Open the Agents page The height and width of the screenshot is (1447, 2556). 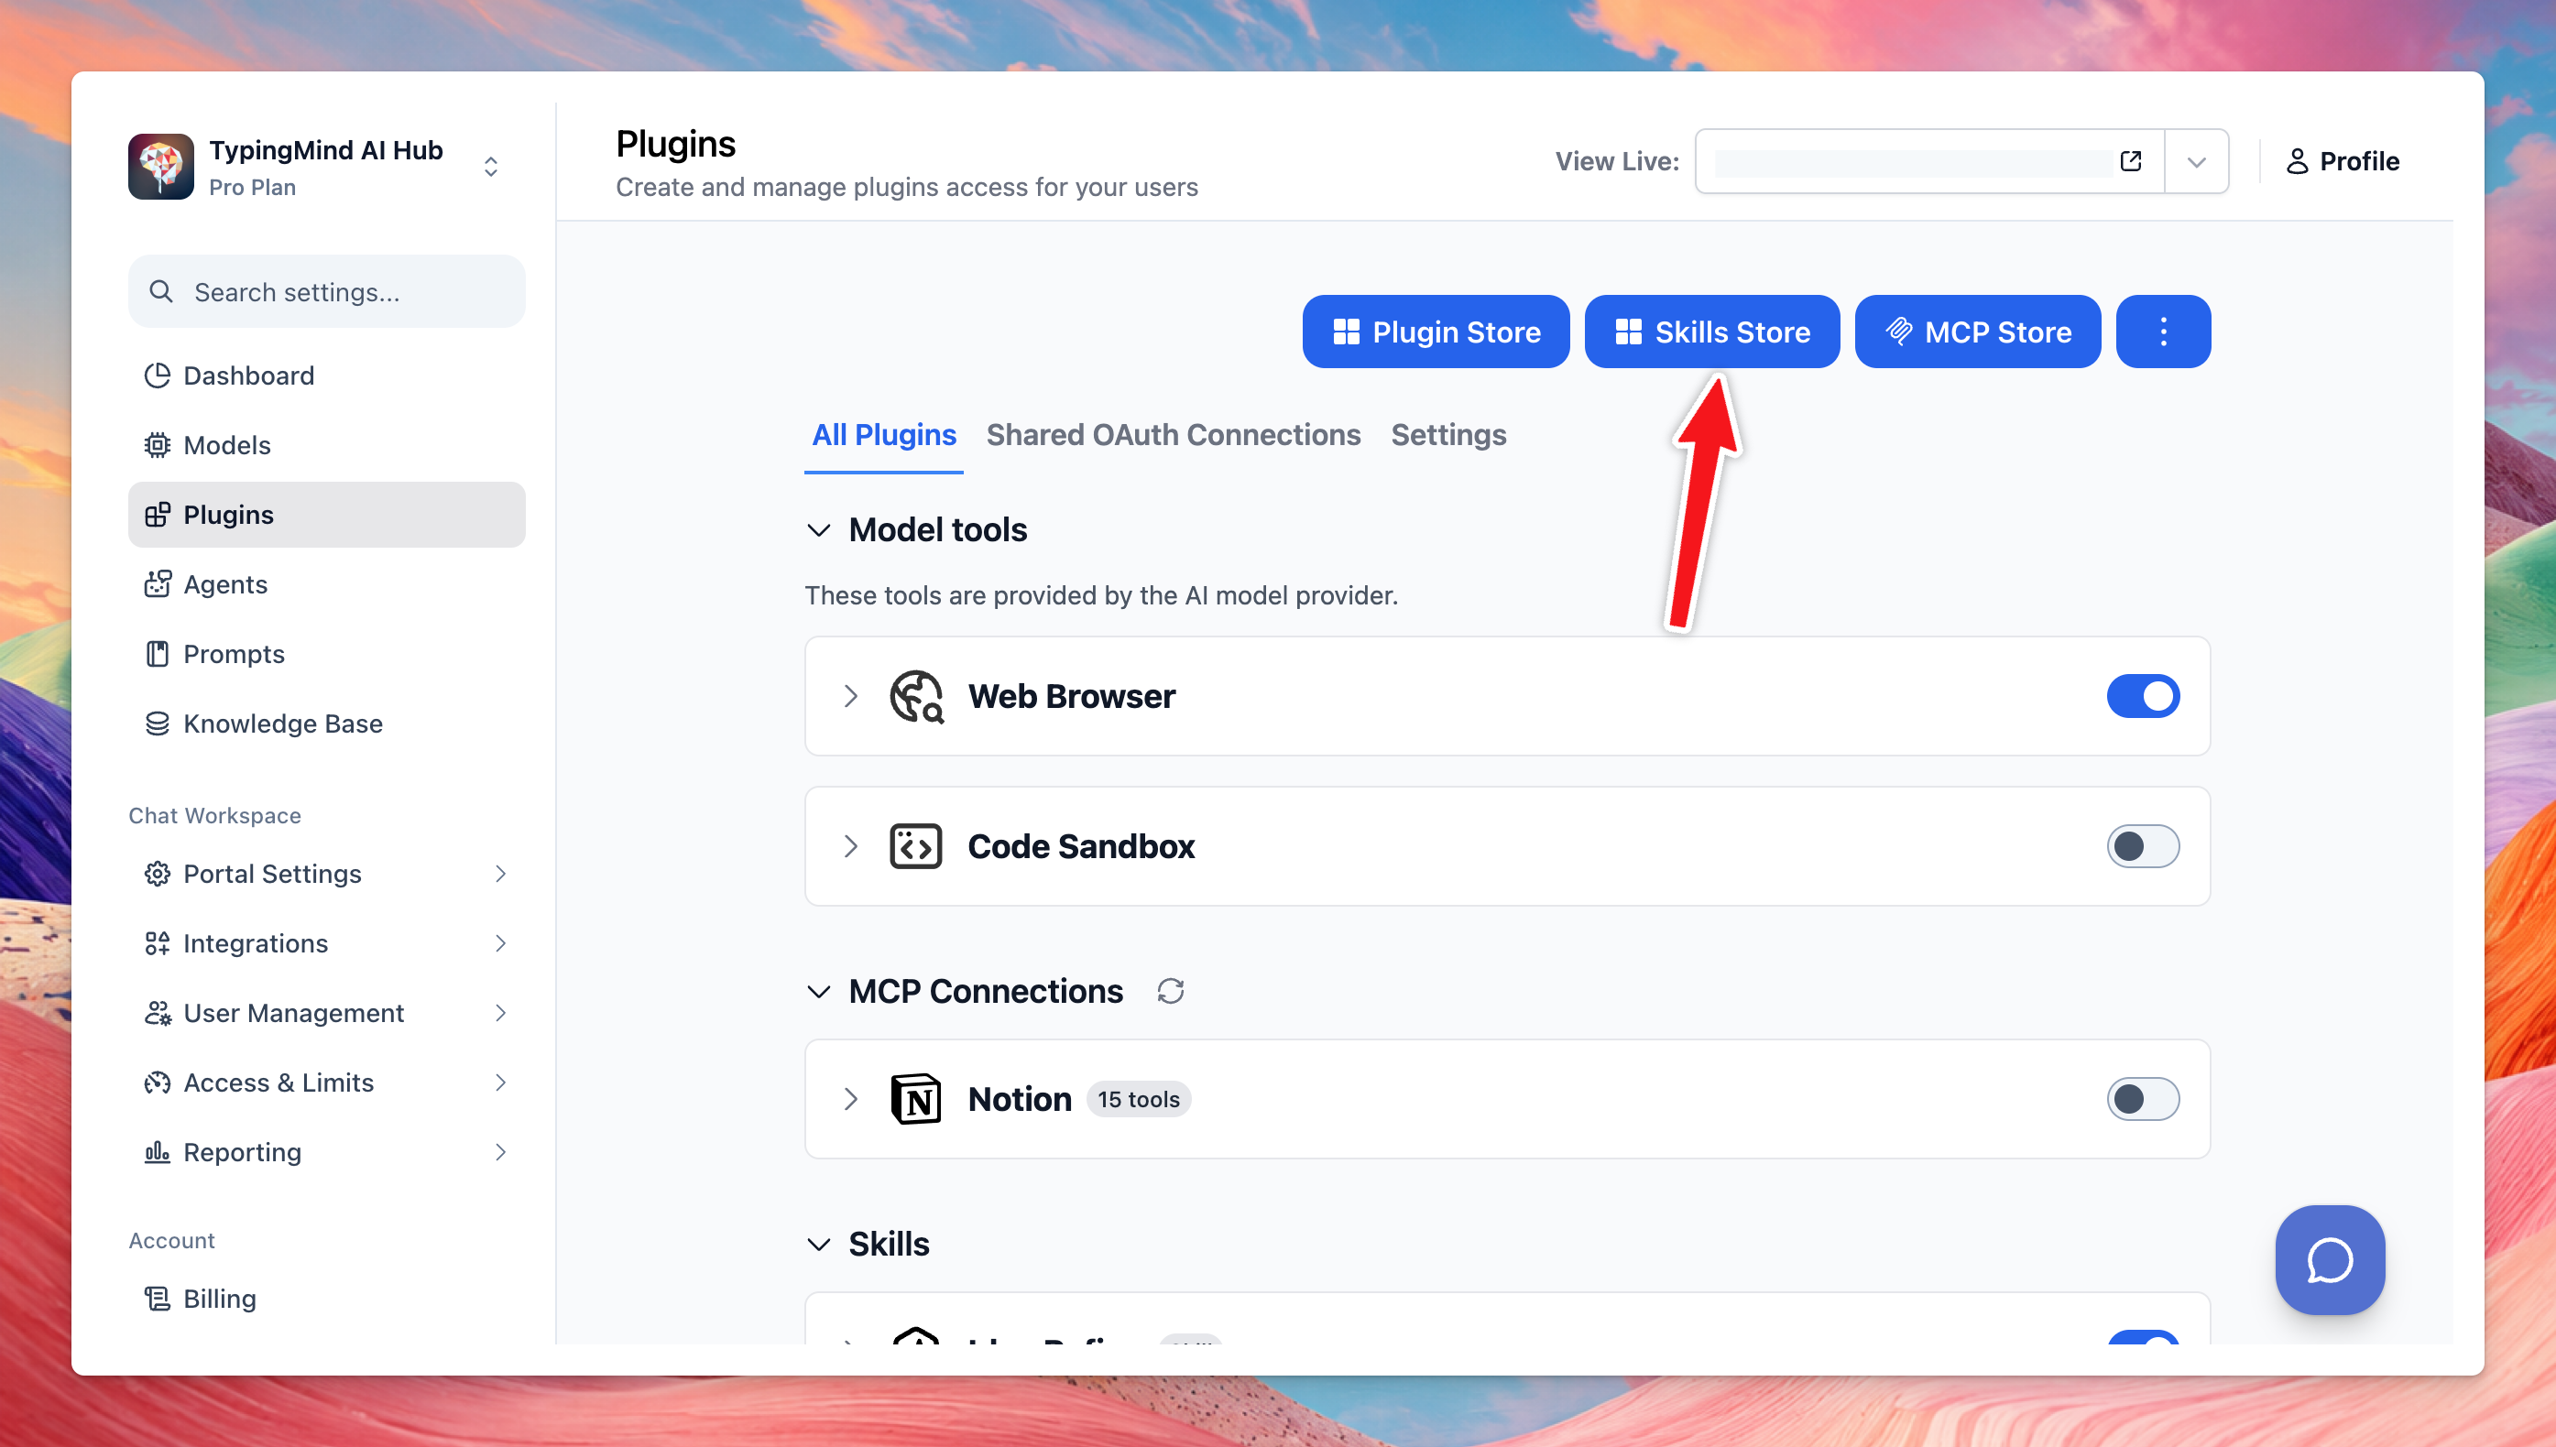pos(326,584)
